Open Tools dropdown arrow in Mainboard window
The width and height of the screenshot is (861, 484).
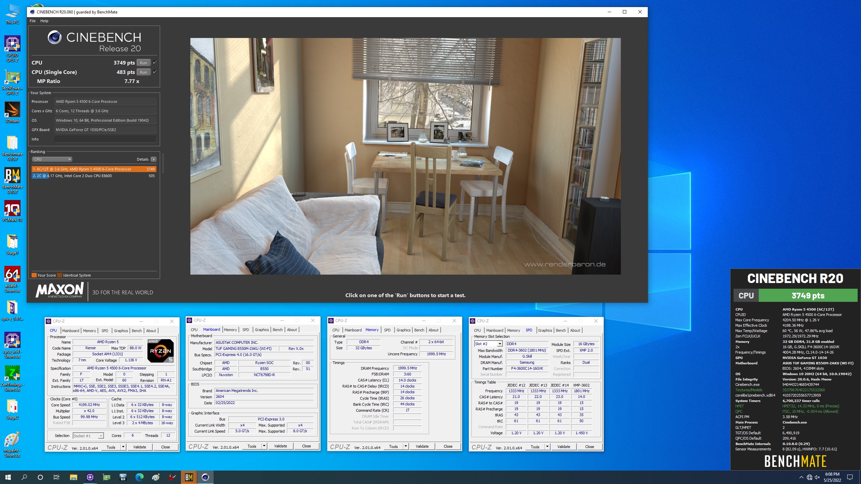[264, 446]
